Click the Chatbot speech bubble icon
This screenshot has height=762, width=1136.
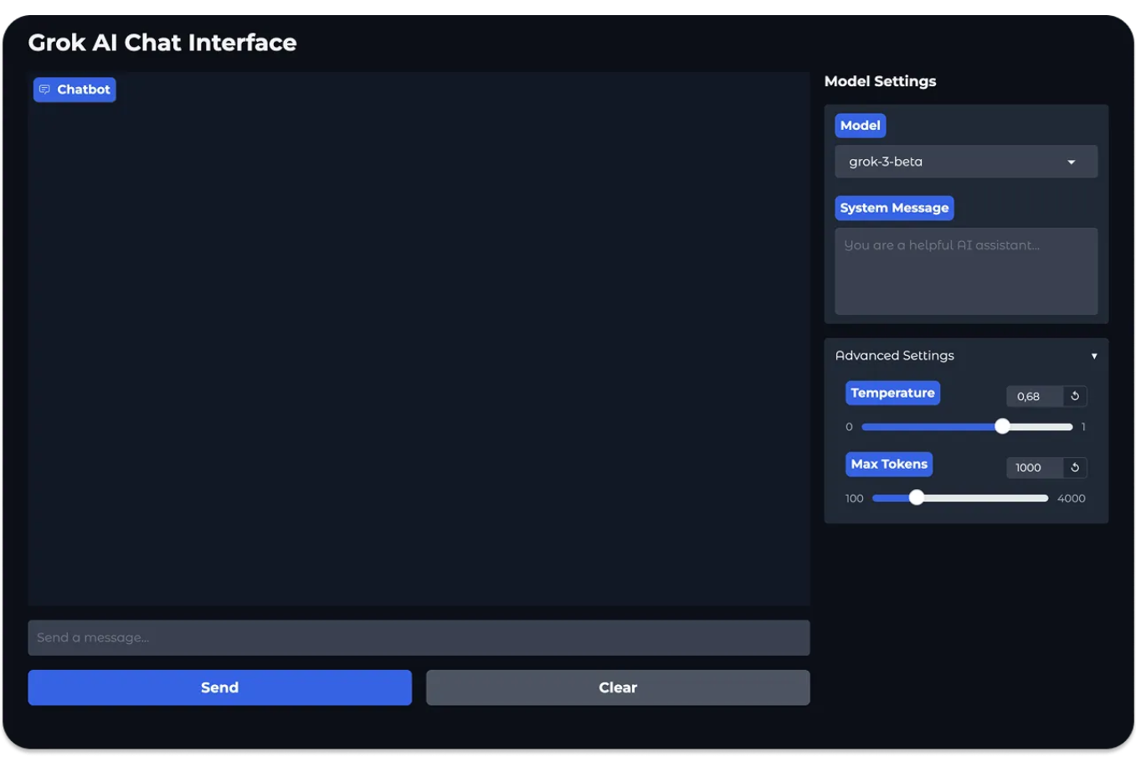click(x=44, y=90)
